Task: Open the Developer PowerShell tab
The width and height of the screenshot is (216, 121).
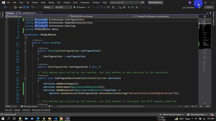Action: [x=41, y=110]
